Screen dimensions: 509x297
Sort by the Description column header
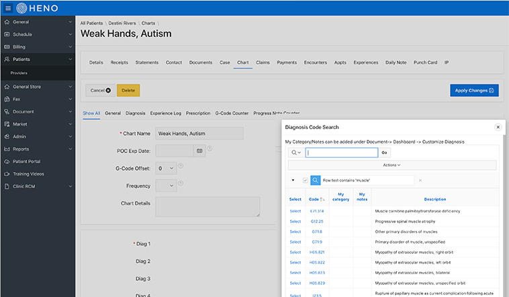[x=435, y=199]
